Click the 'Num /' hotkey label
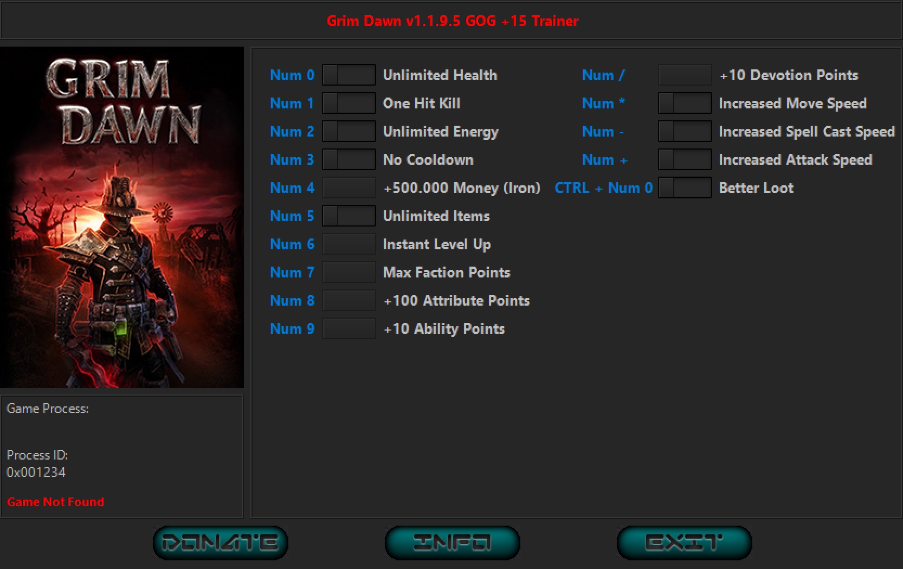 point(603,75)
